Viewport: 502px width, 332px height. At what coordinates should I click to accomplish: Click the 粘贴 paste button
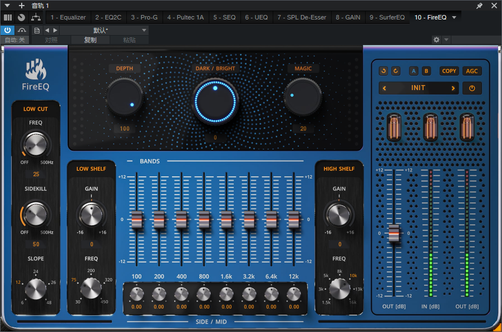coord(129,40)
